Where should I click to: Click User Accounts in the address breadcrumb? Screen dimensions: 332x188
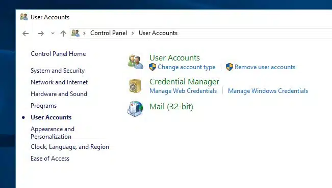point(158,33)
